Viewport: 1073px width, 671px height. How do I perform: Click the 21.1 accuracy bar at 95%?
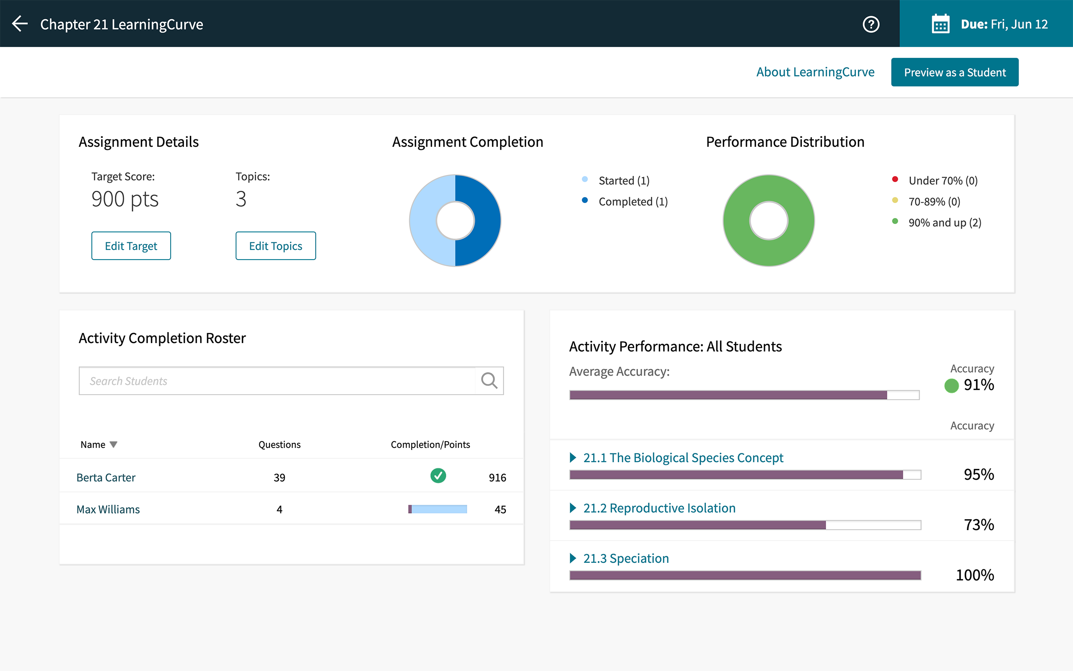(745, 475)
